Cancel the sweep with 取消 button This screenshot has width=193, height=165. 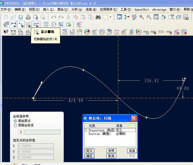(x=111, y=156)
